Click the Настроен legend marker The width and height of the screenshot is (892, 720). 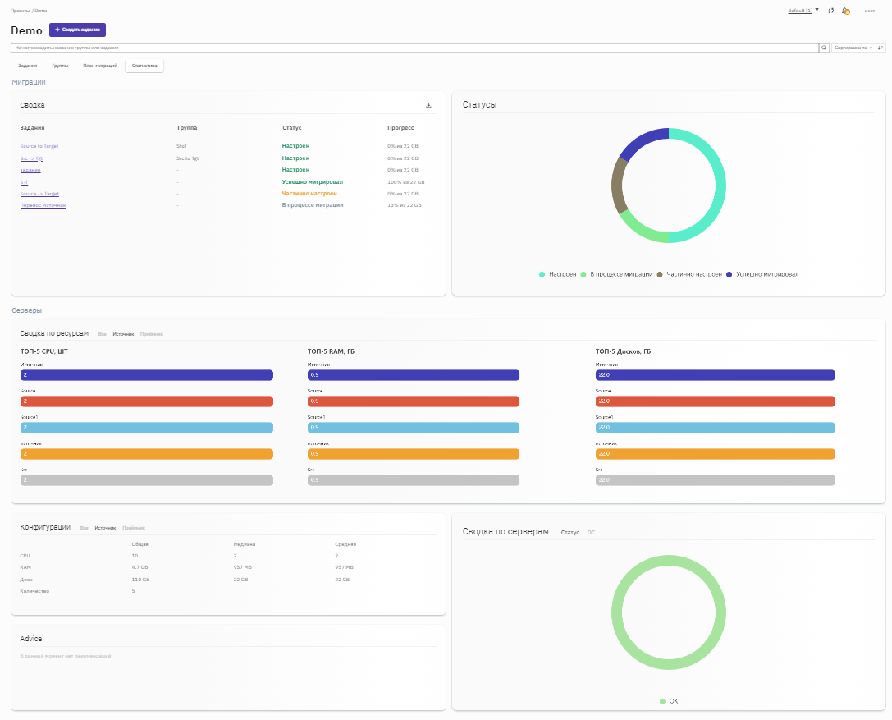[542, 274]
